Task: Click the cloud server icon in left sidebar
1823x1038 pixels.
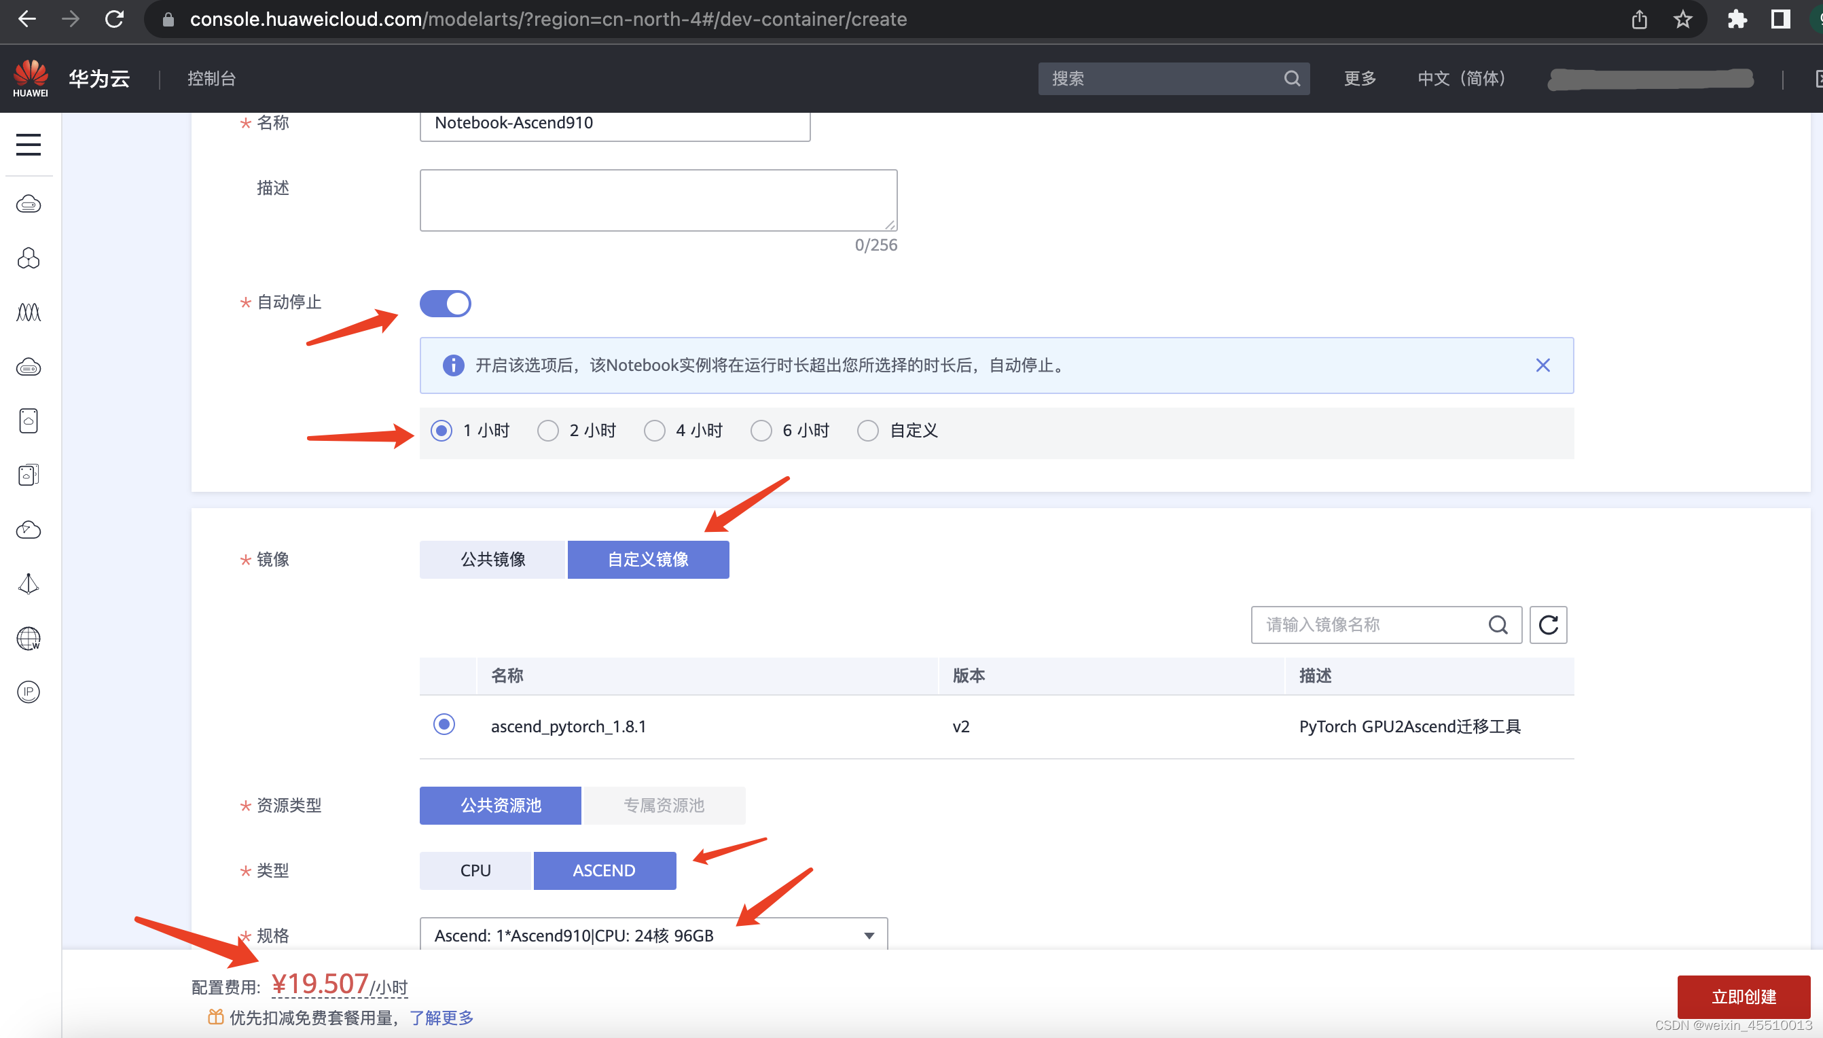Action: tap(28, 204)
